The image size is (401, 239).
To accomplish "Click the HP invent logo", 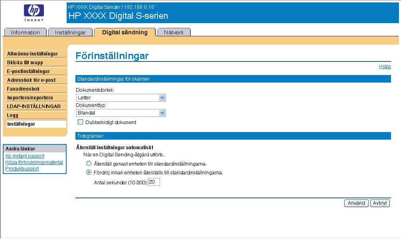I will [x=34, y=13].
